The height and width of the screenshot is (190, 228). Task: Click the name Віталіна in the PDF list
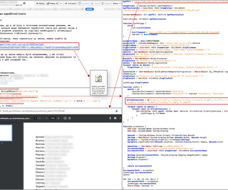[40, 141]
